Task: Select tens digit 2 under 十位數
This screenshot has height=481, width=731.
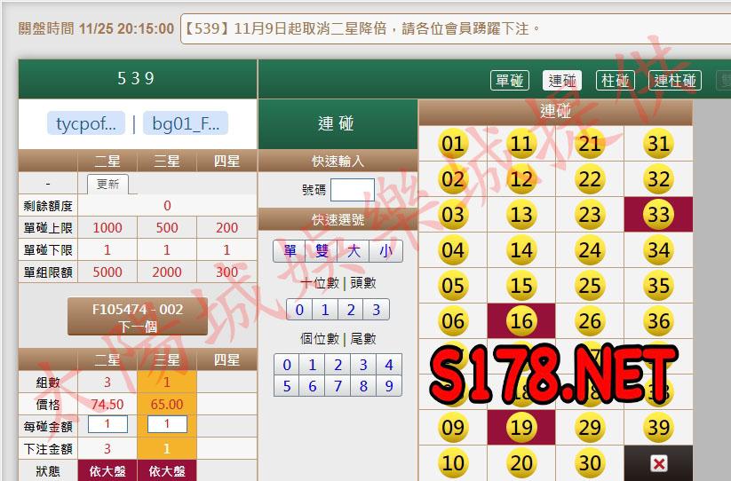Action: pyautogui.click(x=351, y=309)
